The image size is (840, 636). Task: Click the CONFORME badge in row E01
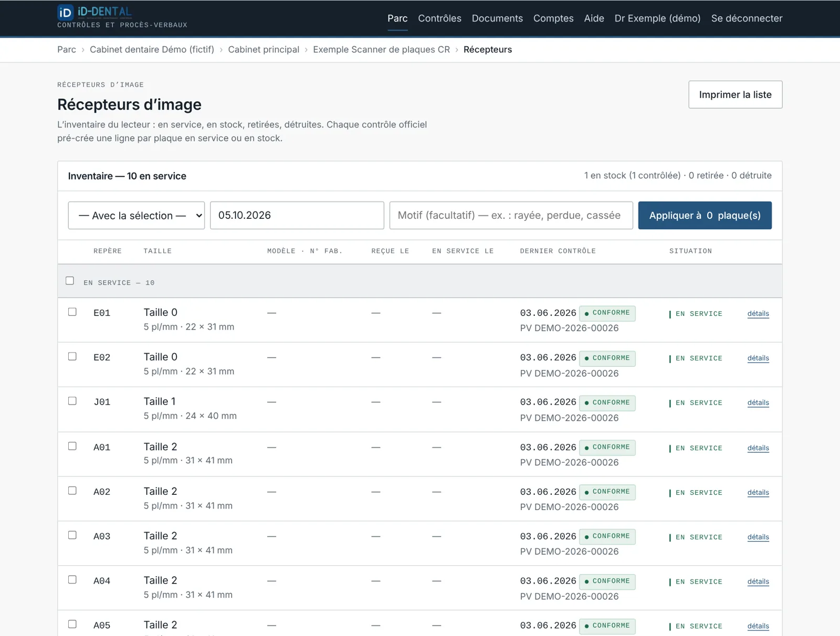coord(607,313)
